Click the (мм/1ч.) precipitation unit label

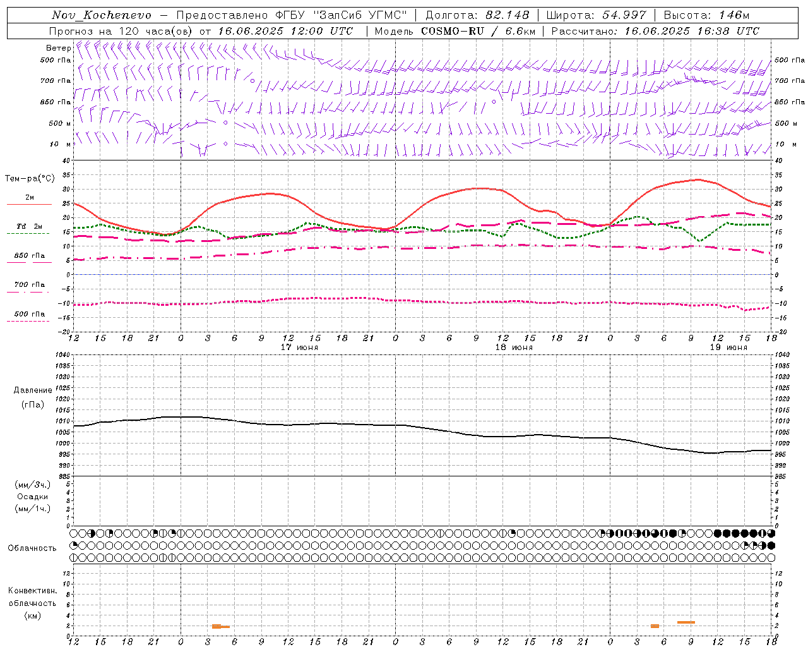(33, 509)
